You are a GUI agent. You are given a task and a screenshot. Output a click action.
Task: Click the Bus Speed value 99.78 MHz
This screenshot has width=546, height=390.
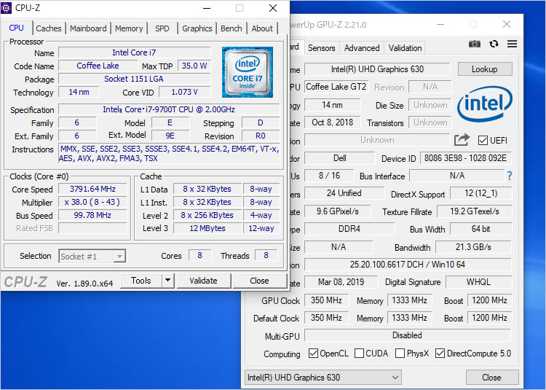[x=92, y=215]
